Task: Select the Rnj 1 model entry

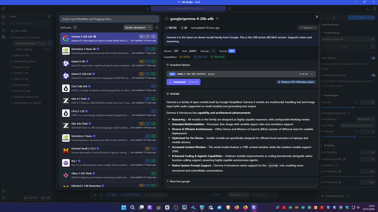Action: point(109,163)
